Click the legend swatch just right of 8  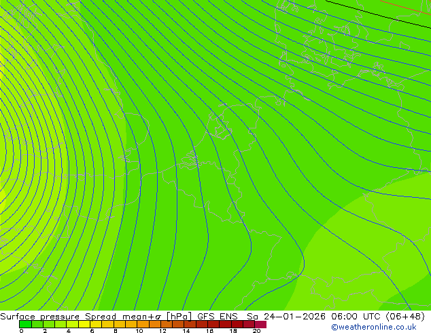click(x=119, y=324)
